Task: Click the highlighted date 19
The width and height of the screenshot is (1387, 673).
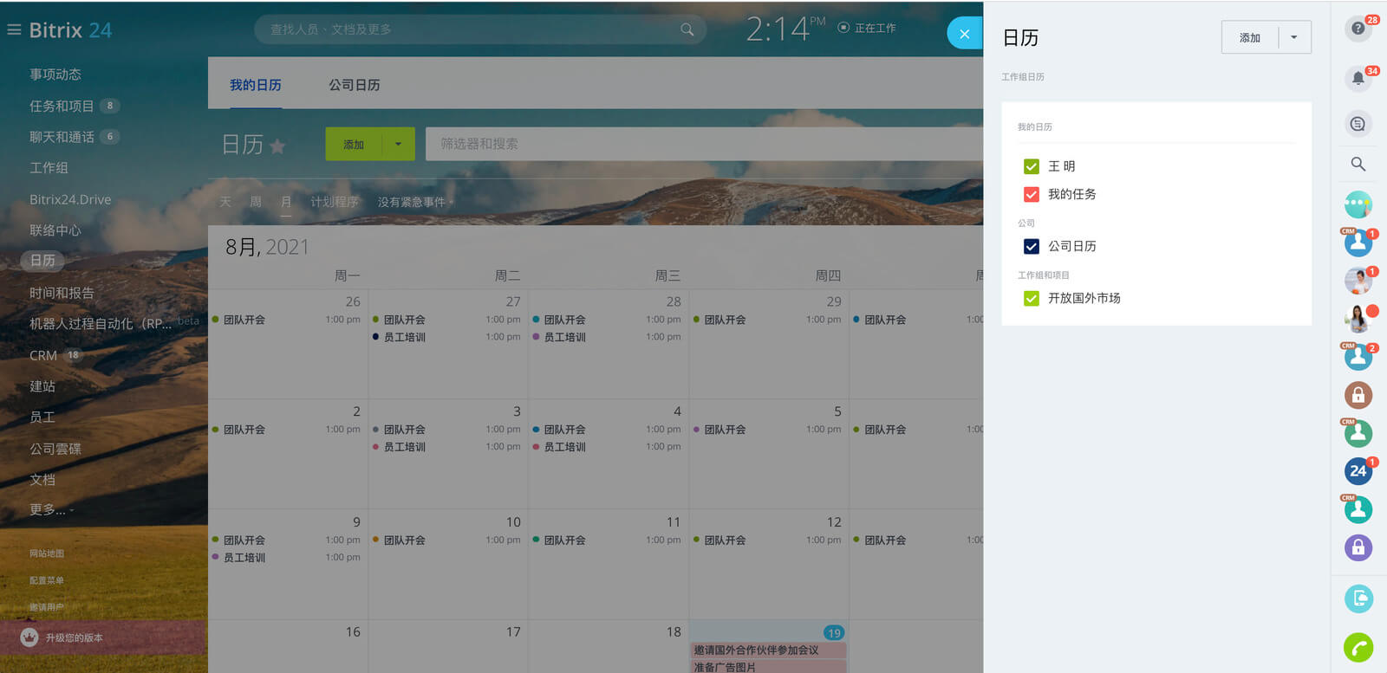Action: pyautogui.click(x=834, y=632)
